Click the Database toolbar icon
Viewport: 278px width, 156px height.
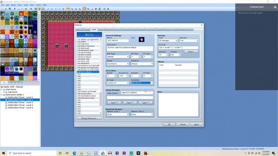pyautogui.click(x=84, y=9)
